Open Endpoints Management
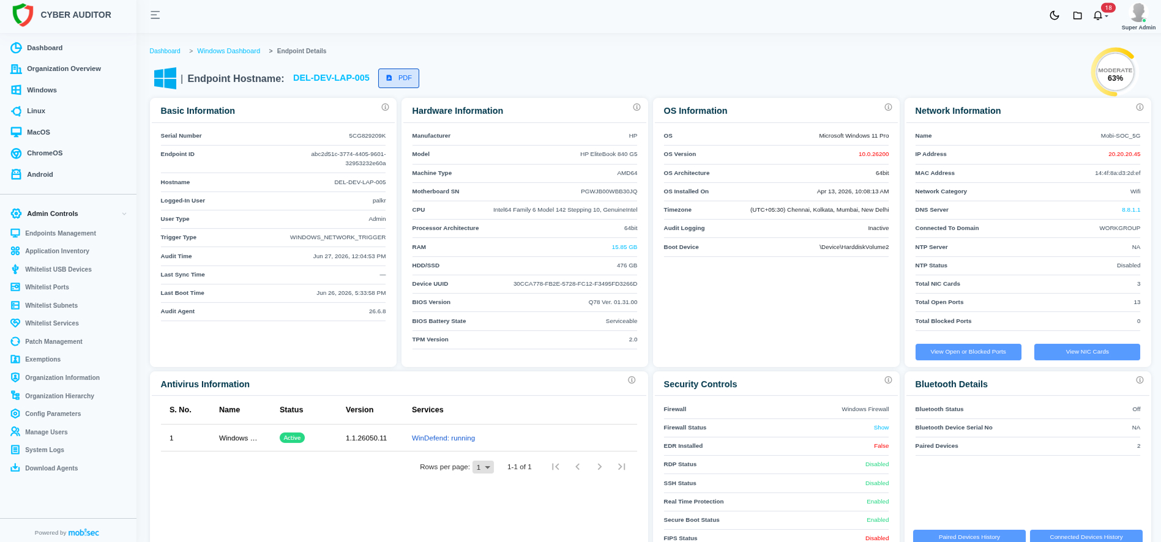 tap(61, 233)
